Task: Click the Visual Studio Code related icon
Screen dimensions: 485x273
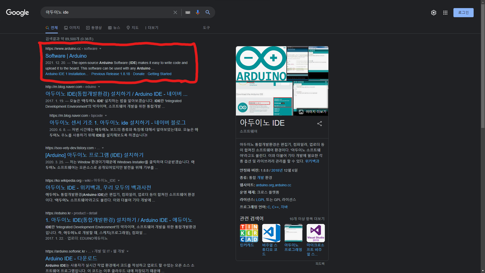Action: point(271,233)
